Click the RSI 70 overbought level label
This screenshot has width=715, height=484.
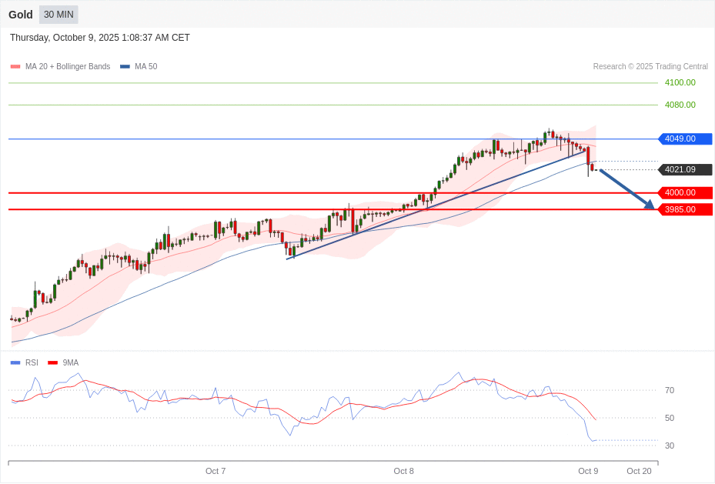[x=670, y=390]
